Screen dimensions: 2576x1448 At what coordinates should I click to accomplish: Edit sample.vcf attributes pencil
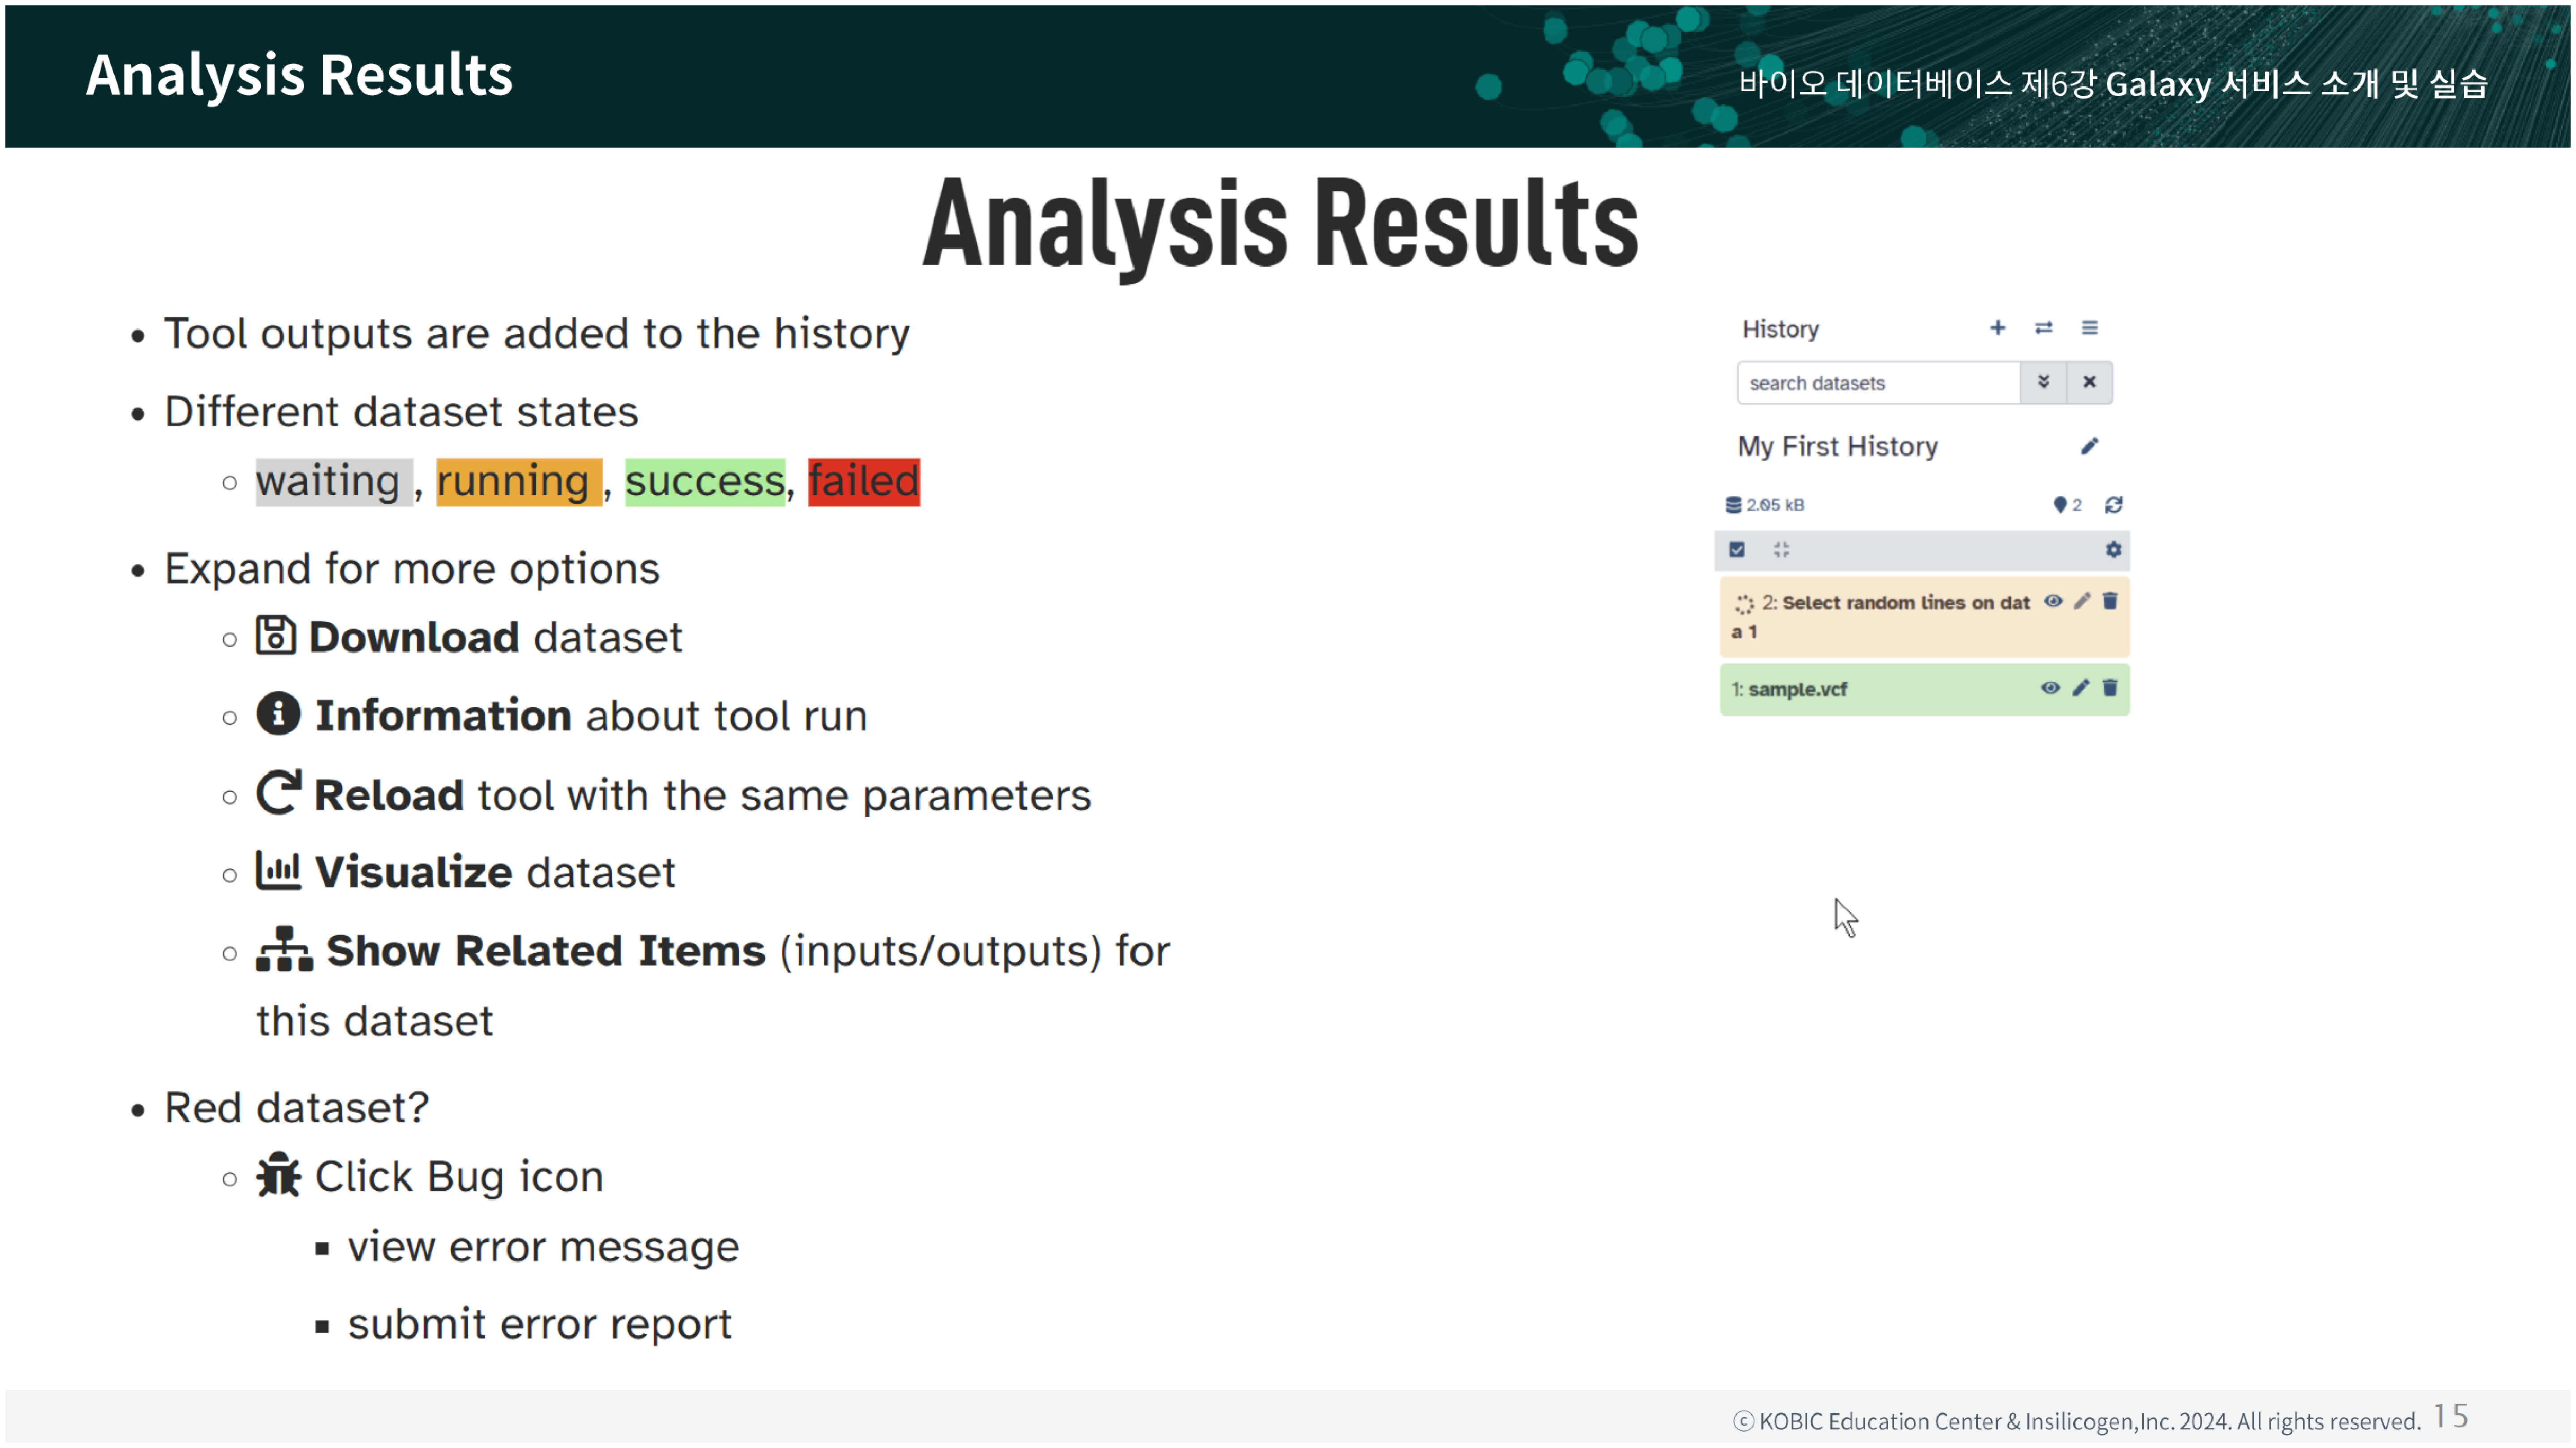[2081, 687]
